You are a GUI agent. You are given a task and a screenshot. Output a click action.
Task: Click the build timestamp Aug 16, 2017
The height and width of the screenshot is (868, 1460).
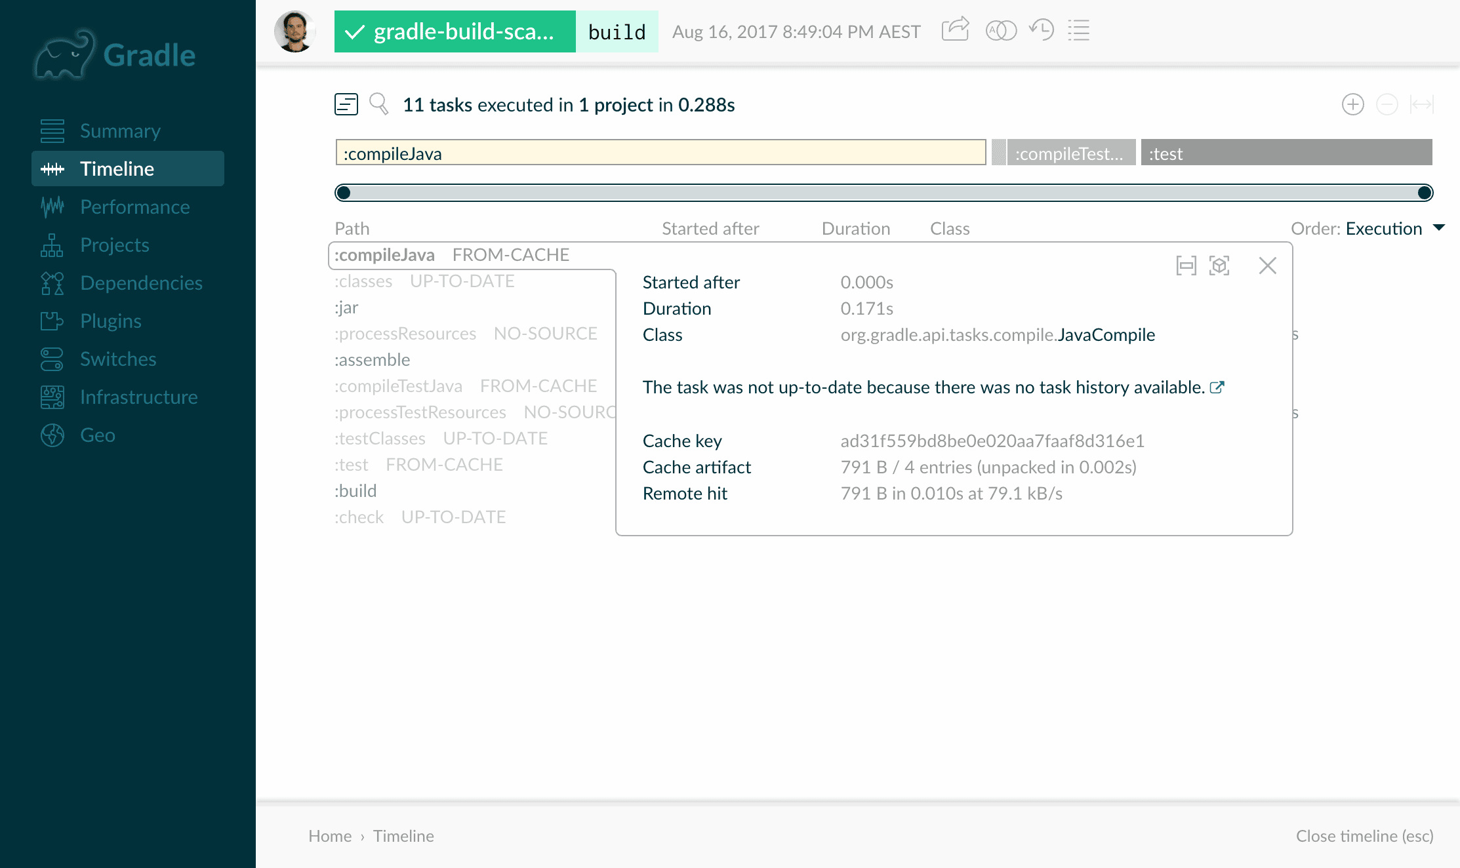[796, 31]
